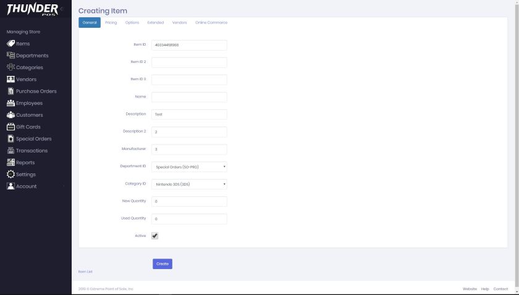Open Special Orders label in sidebar

coord(34,139)
